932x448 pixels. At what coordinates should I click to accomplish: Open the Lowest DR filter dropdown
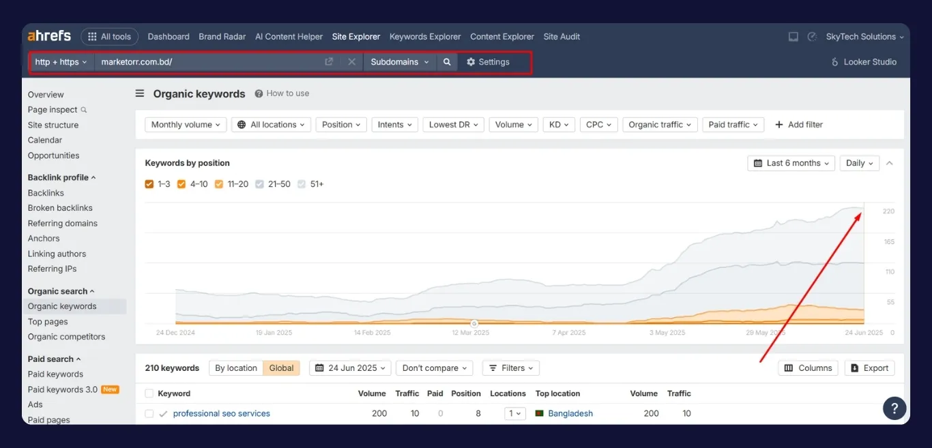[454, 125]
